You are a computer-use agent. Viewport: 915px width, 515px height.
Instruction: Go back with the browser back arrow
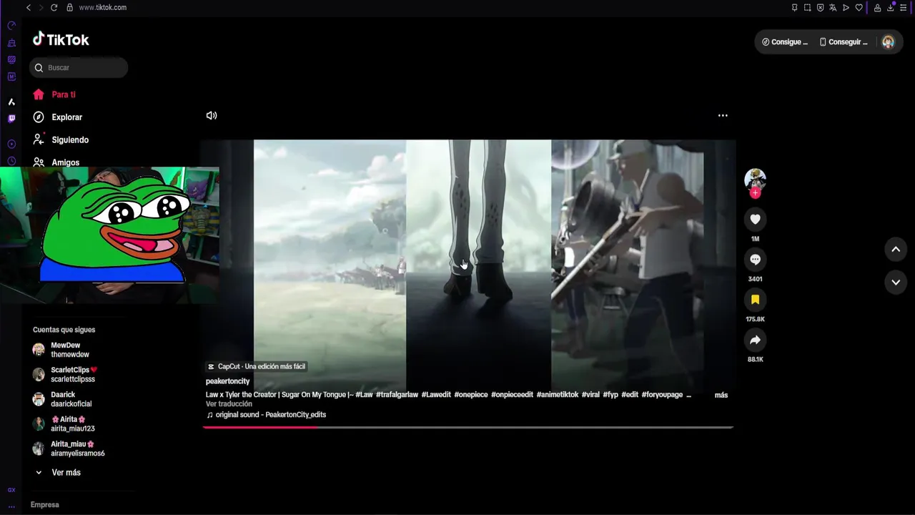(29, 7)
